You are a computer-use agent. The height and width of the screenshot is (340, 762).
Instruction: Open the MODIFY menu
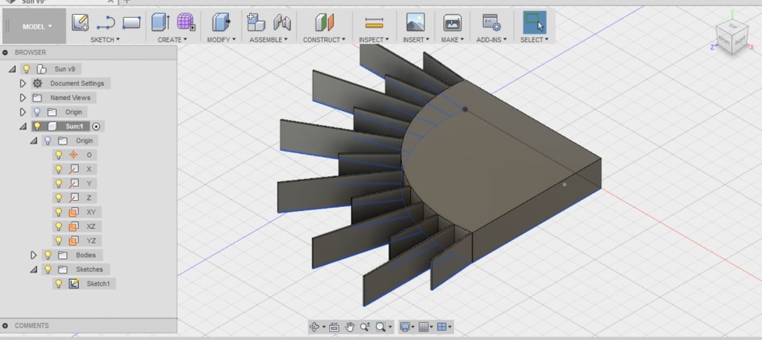222,40
